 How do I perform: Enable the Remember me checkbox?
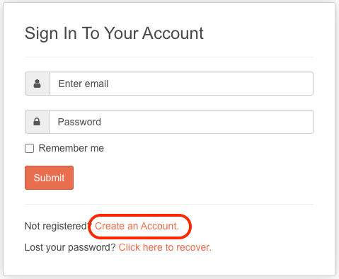[x=29, y=149]
